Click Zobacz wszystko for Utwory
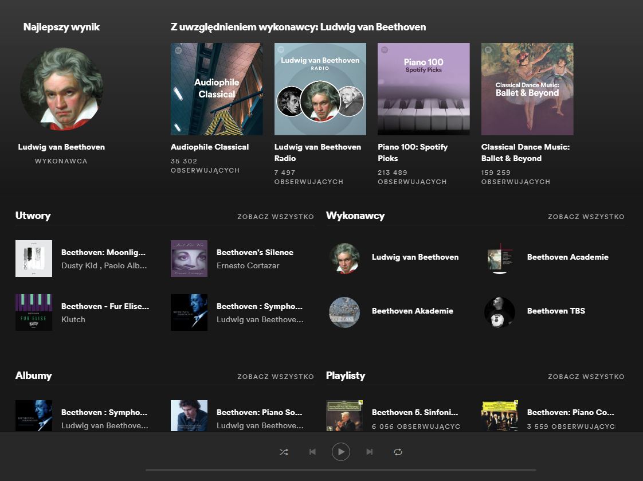 (x=276, y=217)
